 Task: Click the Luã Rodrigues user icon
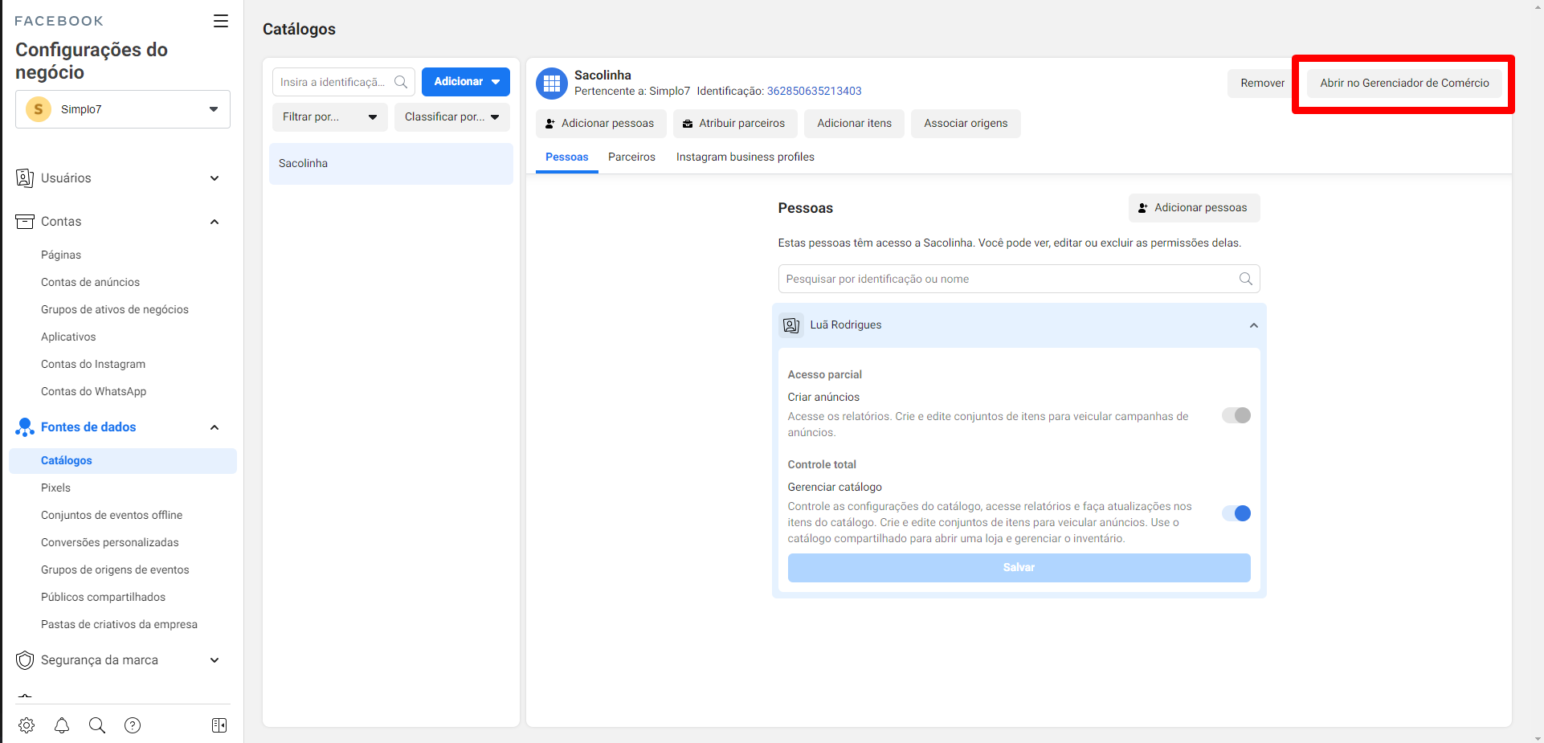tap(791, 325)
